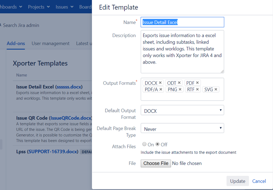
Task: Click the Output Formats multi-select box
Action: (182, 89)
